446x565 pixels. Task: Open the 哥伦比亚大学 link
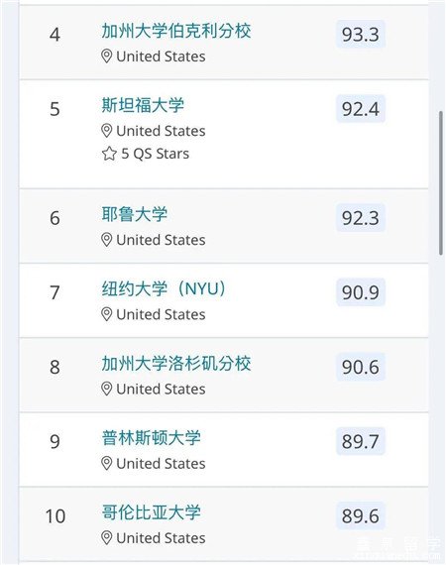[151, 512]
